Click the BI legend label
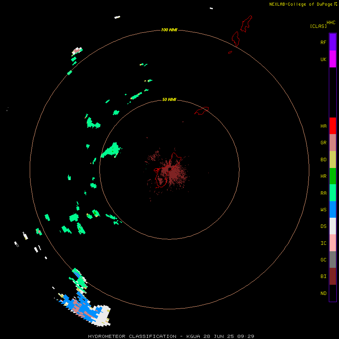Screen dimensions: 339x339 click(323, 276)
